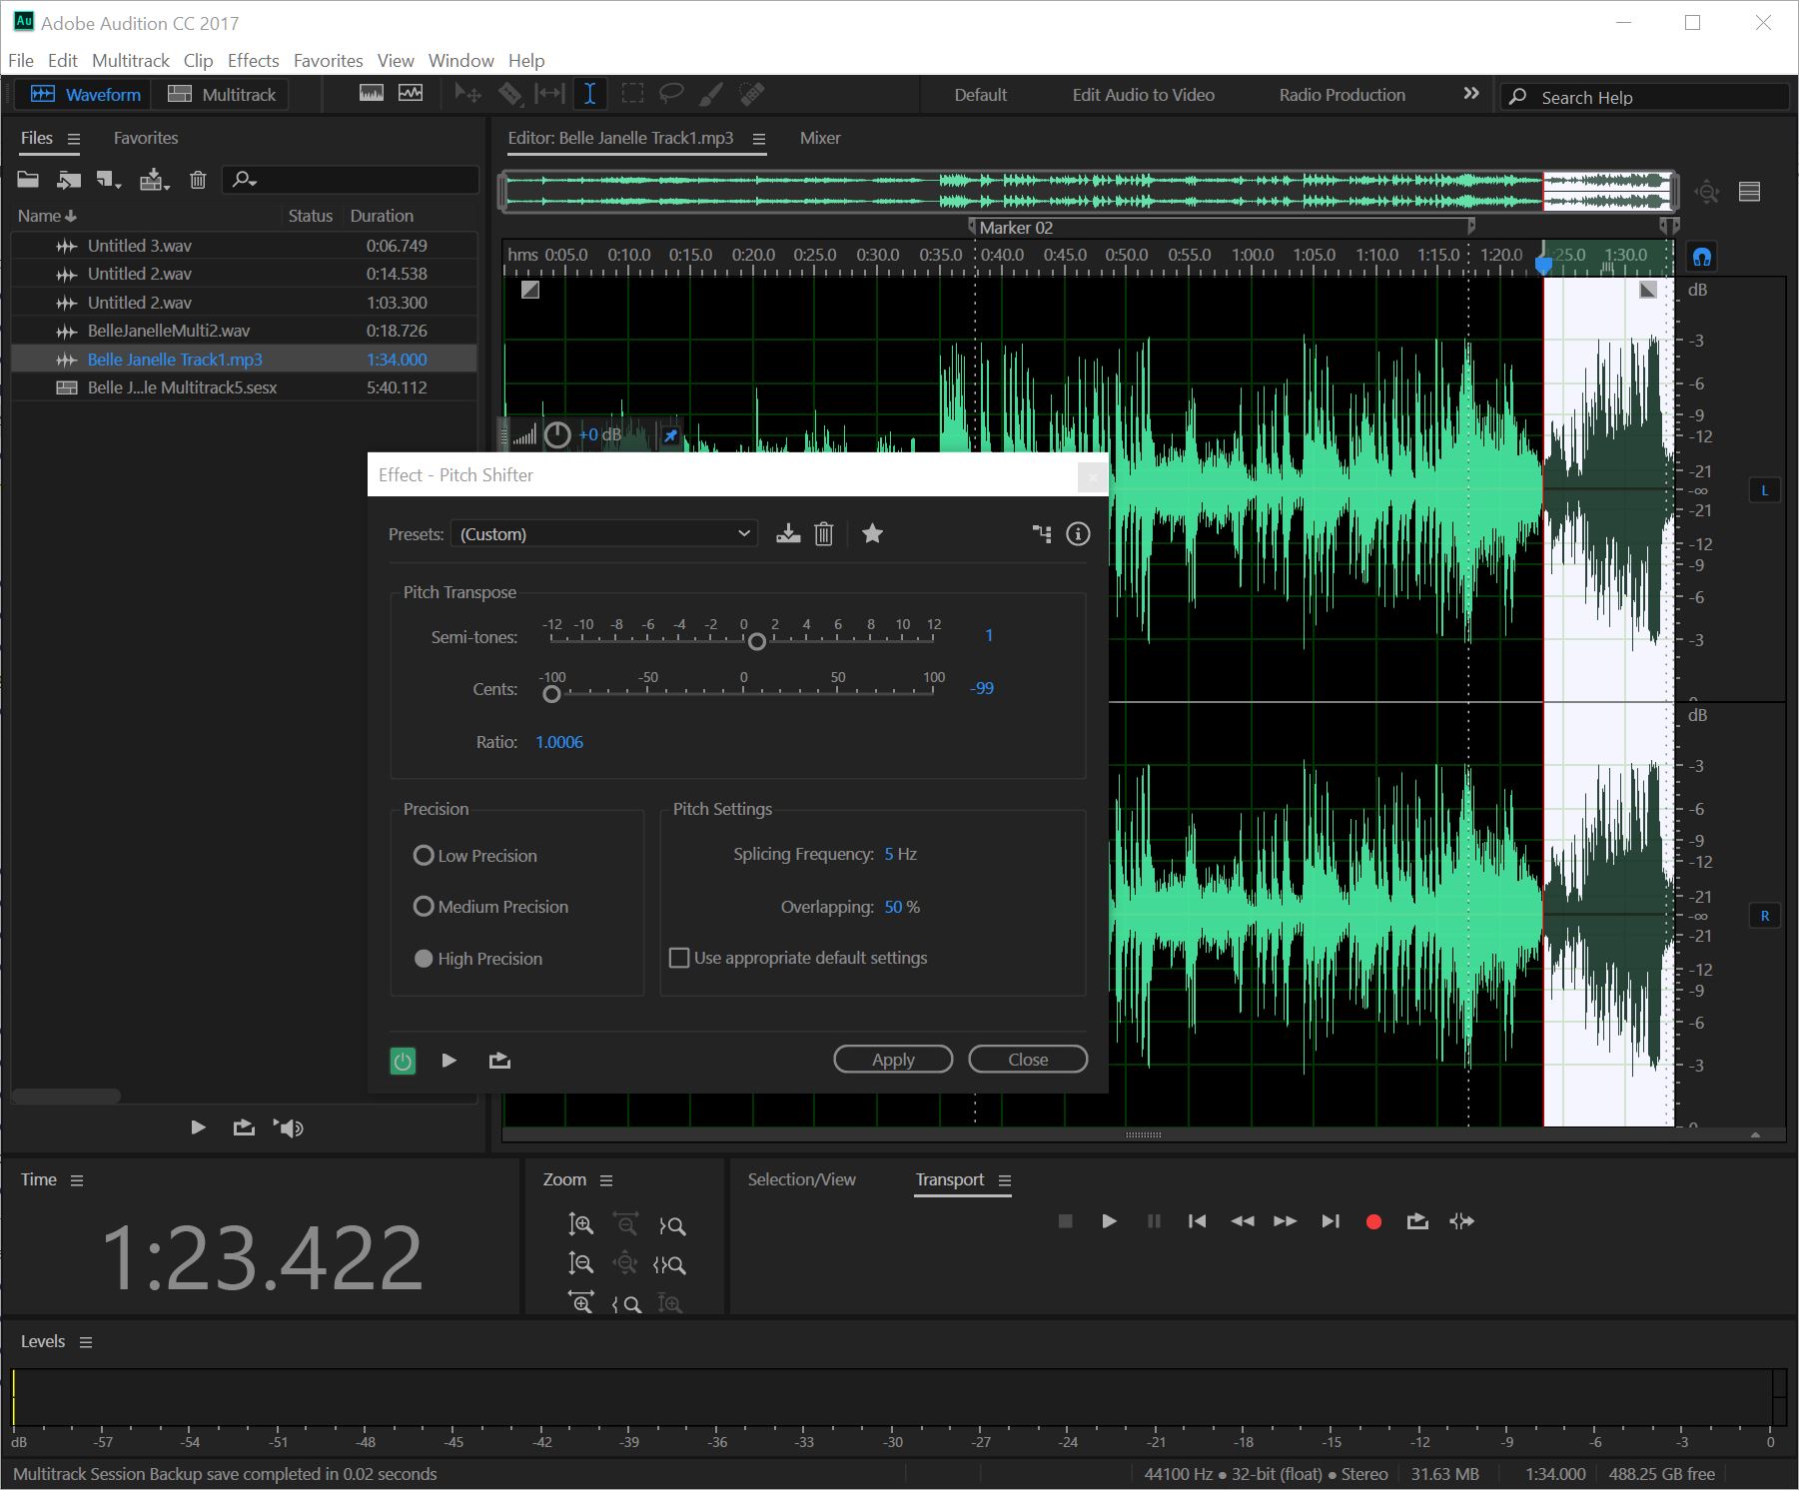The image size is (1799, 1490).
Task: Save the Pitch Shifter preset
Action: pyautogui.click(x=788, y=534)
